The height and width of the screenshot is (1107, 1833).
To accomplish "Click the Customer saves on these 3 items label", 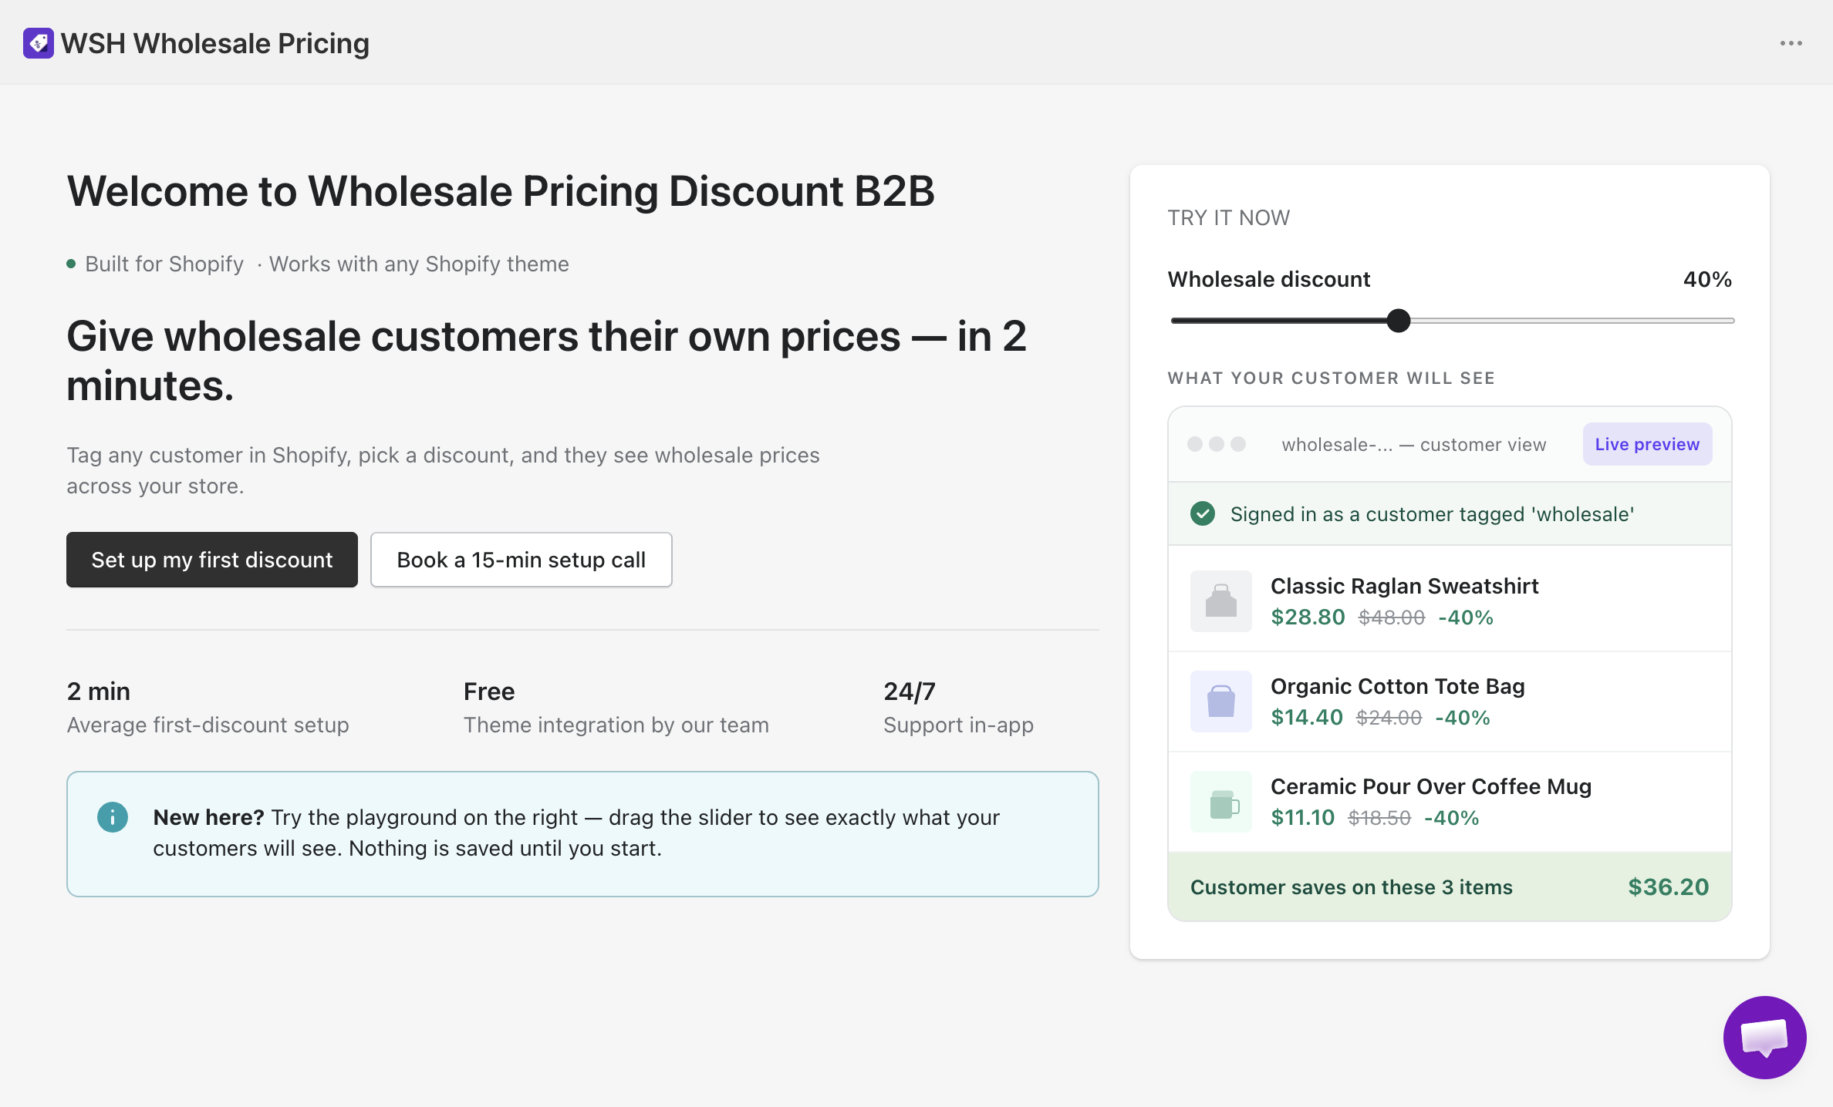I will coord(1351,887).
